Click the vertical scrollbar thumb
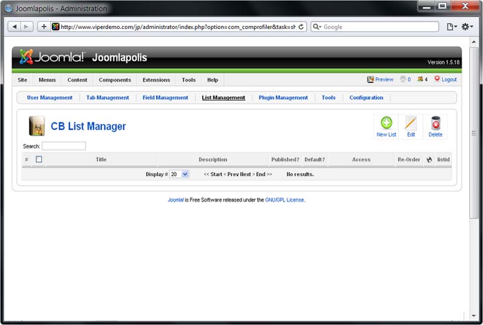This screenshot has height=325, width=483. pos(474,133)
